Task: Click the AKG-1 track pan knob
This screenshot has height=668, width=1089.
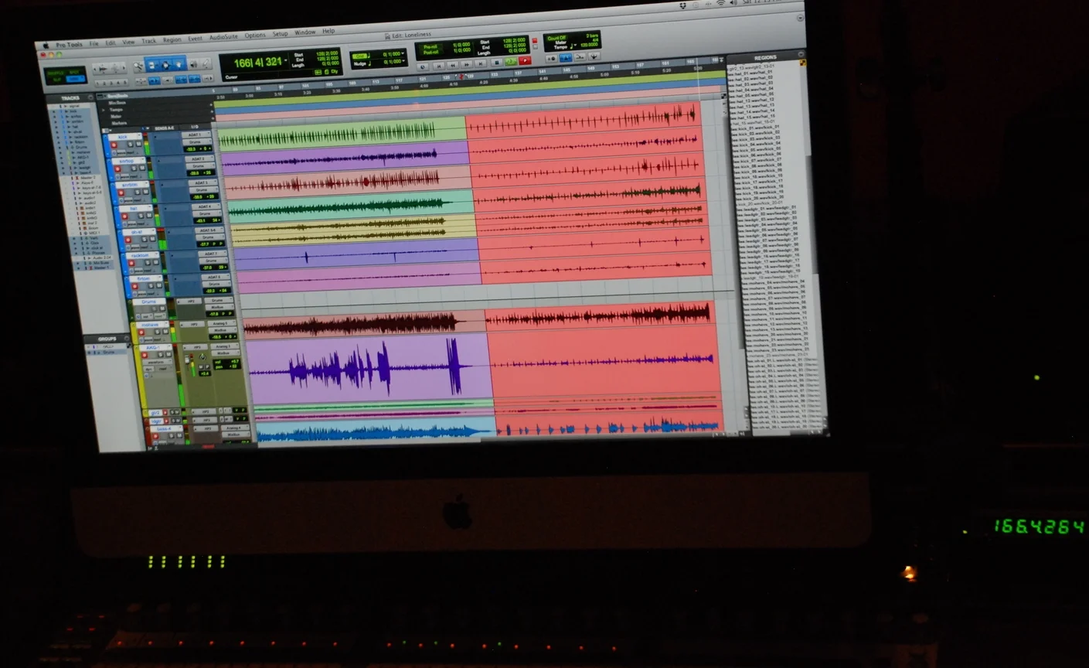Action: click(x=202, y=356)
